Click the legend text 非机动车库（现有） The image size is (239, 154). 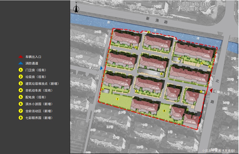39,90
